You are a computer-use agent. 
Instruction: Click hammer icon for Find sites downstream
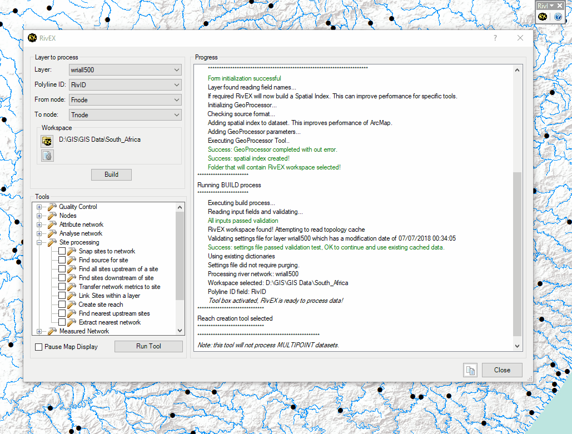click(72, 278)
